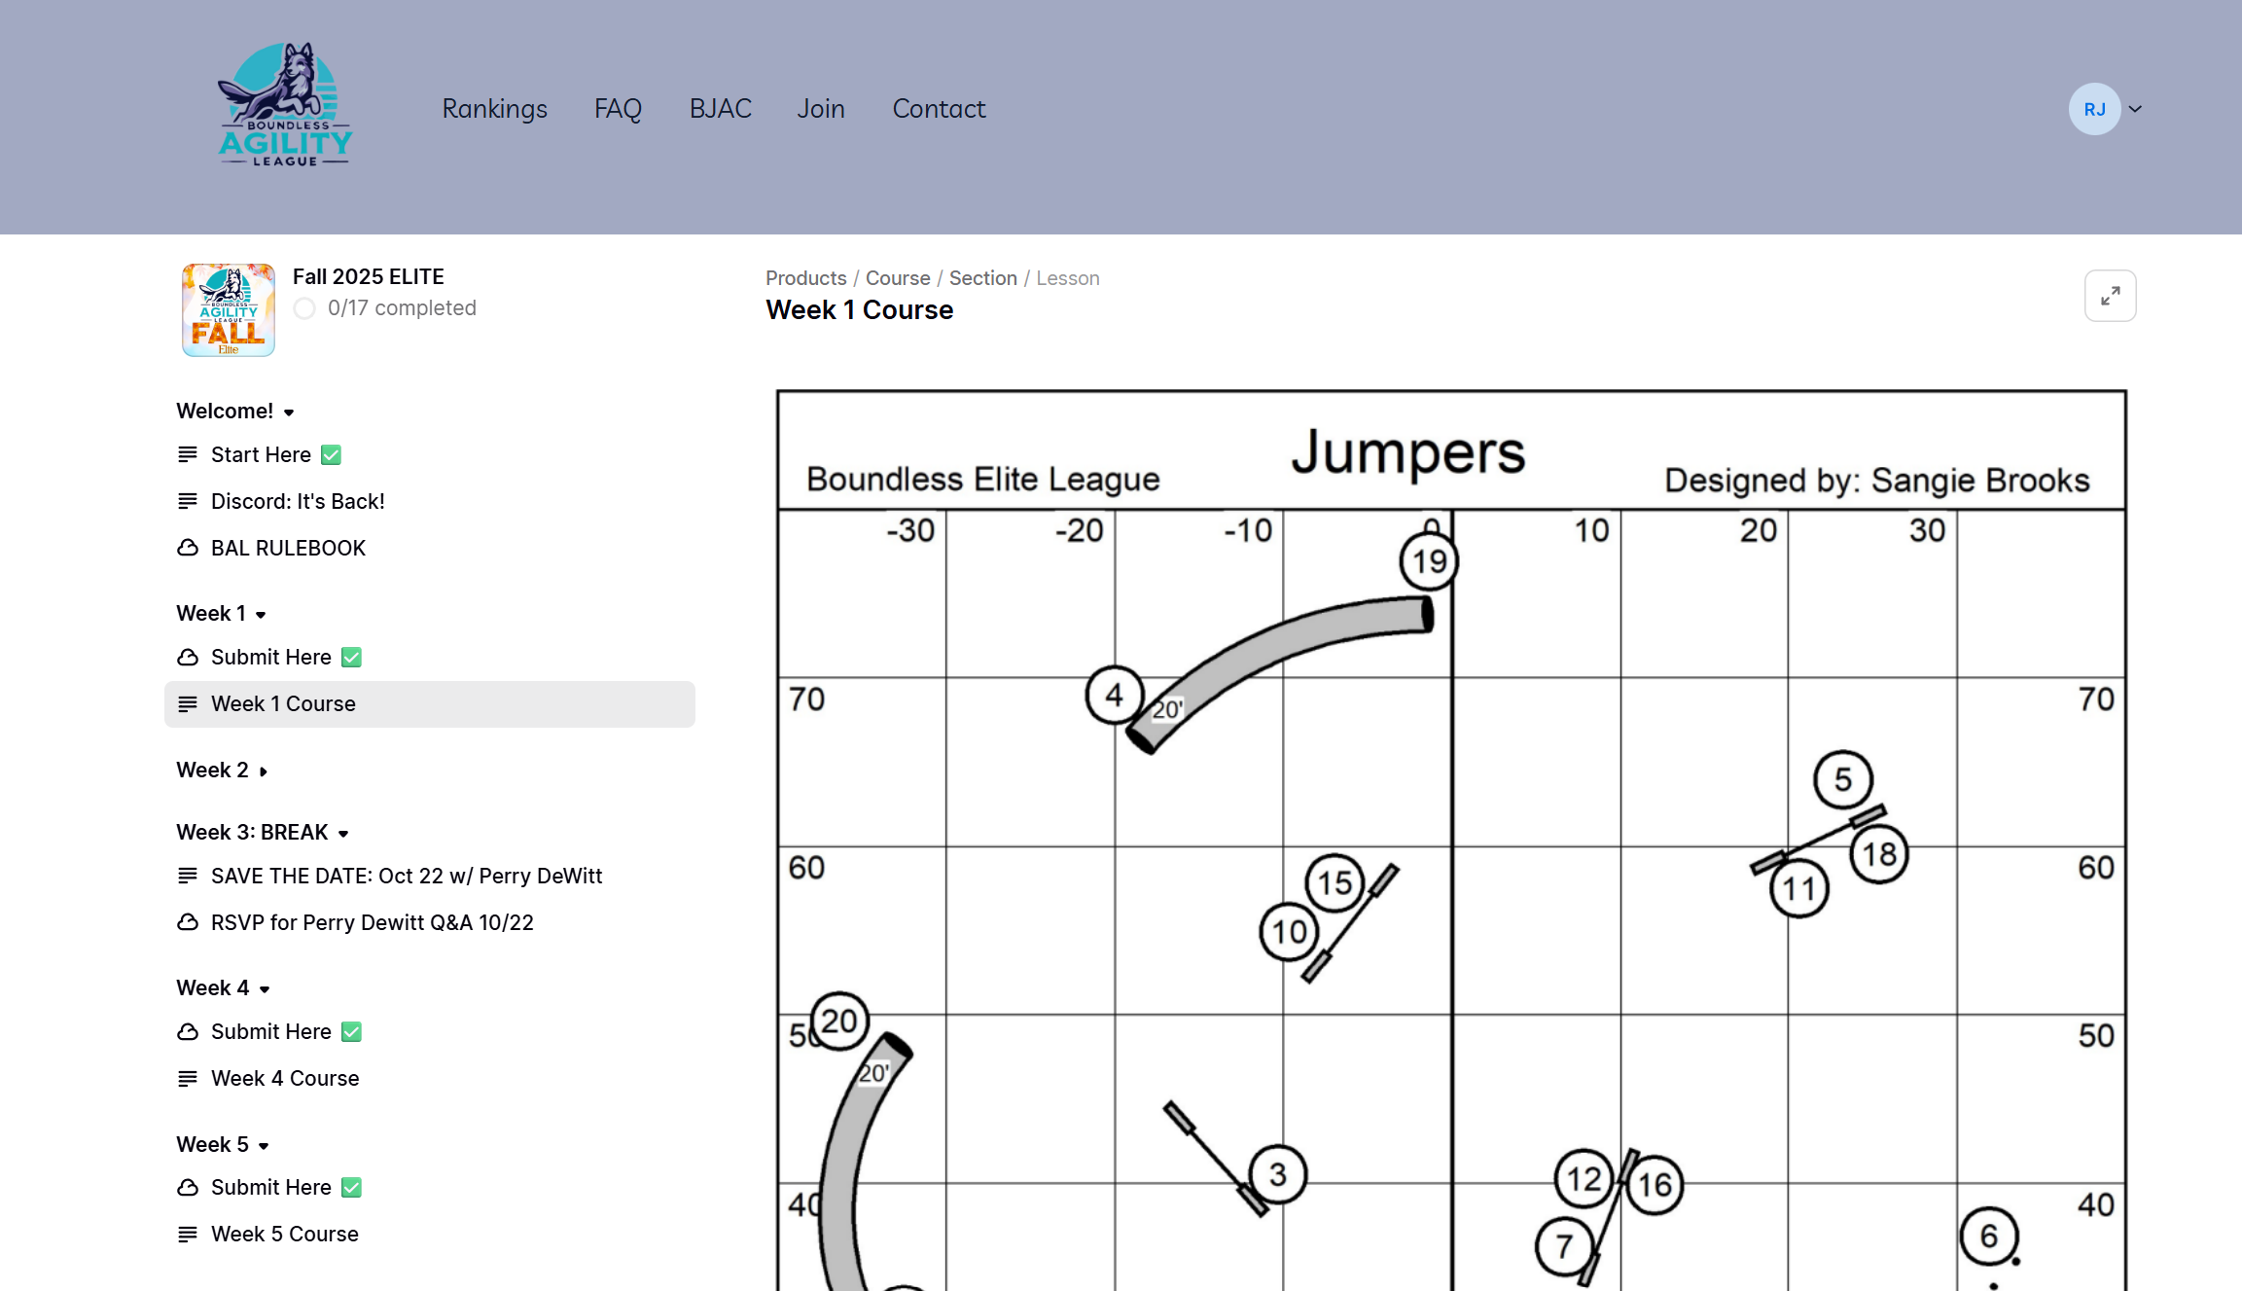Click the fullscreen expand icon
Viewport: 2242px width, 1291px height.
click(2110, 296)
